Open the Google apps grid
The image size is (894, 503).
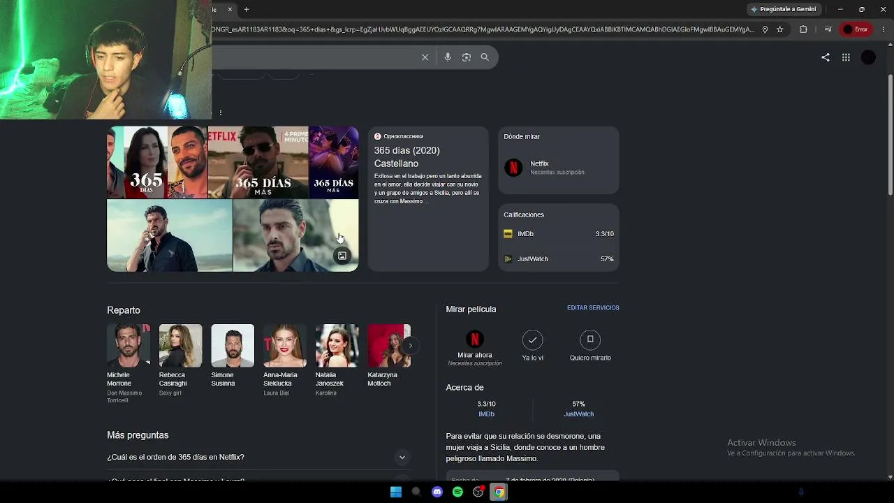point(846,57)
